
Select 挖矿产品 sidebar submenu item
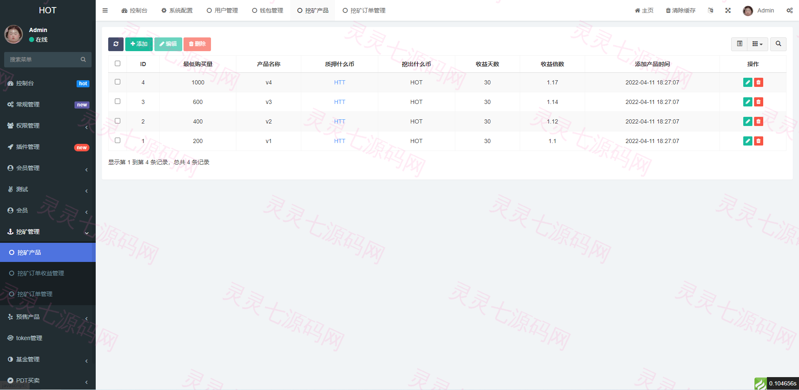tap(48, 252)
